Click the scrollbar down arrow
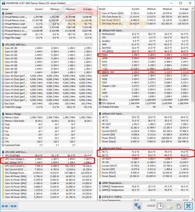Viewport: 195px width, 212px height. [192, 199]
